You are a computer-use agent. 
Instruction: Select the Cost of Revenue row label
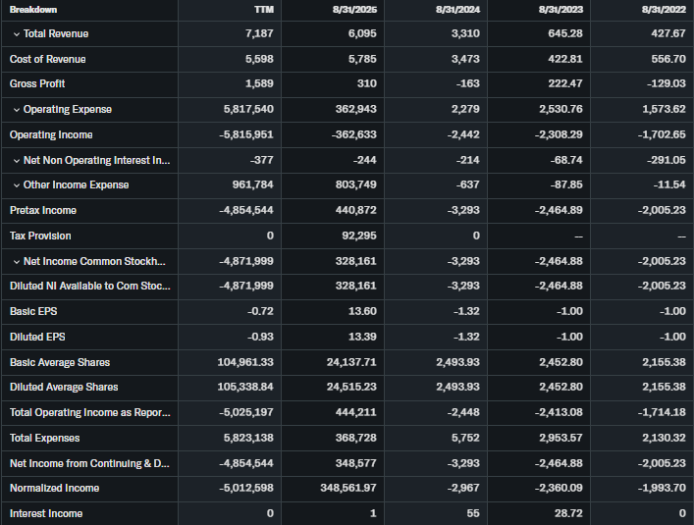coord(48,59)
